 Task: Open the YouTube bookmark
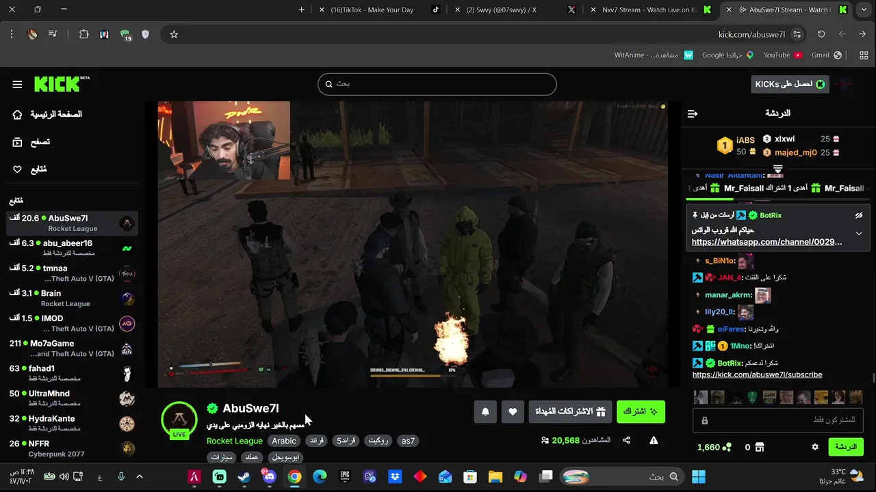pos(782,55)
